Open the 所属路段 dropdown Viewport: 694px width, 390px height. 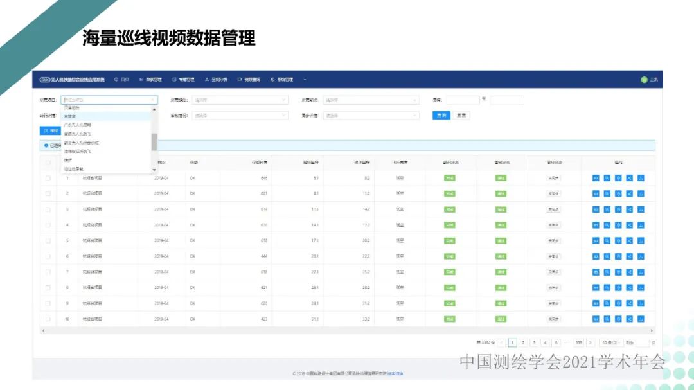coord(240,100)
